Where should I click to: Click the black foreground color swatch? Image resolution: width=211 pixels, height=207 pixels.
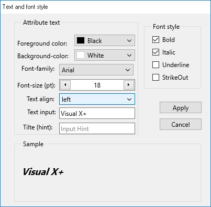[81, 40]
